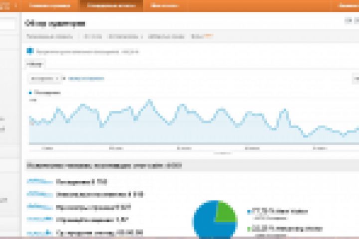Click the blue legend marker above the line graph
359x239 pixels.
click(x=30, y=93)
